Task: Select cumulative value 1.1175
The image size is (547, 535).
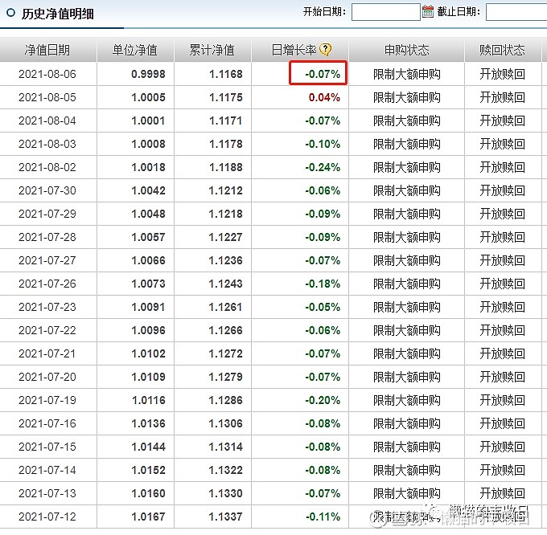Action: tap(226, 97)
